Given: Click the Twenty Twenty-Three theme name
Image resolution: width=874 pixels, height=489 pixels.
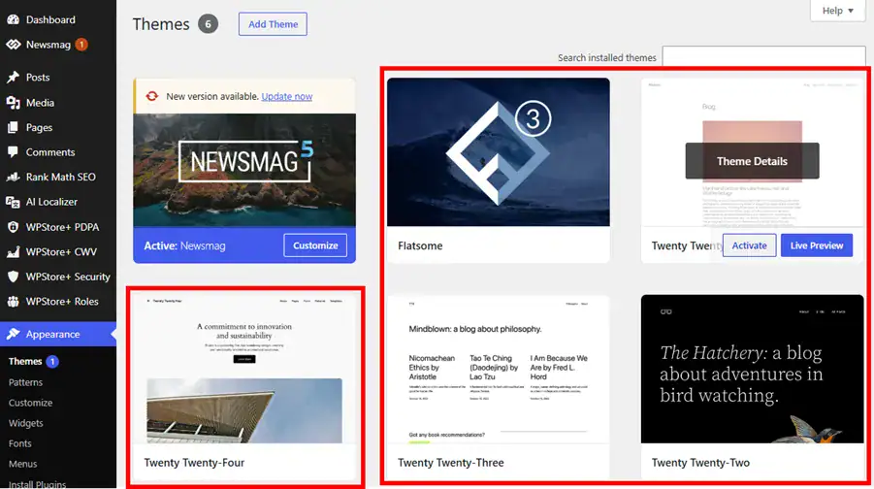Looking at the screenshot, I should (x=450, y=462).
